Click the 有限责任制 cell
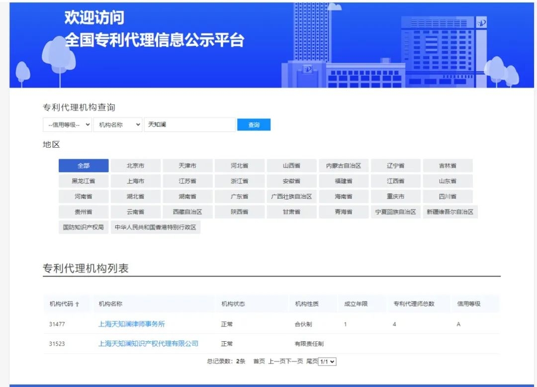The height and width of the screenshot is (387, 537). tap(309, 344)
